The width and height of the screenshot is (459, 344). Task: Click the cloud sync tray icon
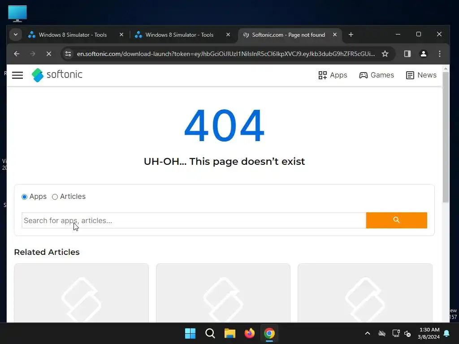click(x=382, y=333)
